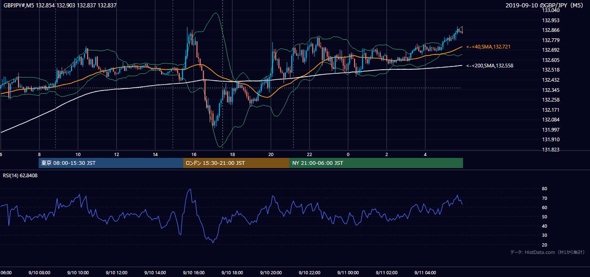Click time label 9/10 14:00
This screenshot has height=277, width=590.
(155, 273)
